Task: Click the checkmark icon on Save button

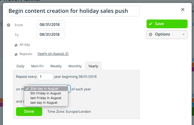Action: coord(151,24)
